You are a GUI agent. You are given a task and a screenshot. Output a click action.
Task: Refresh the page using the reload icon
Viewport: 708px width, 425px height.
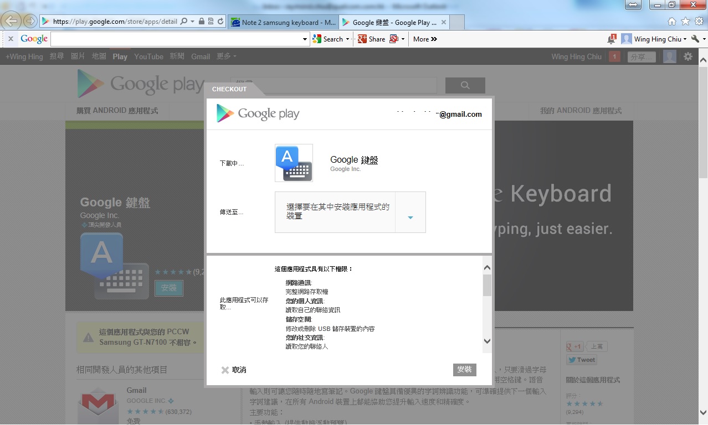[x=220, y=22]
